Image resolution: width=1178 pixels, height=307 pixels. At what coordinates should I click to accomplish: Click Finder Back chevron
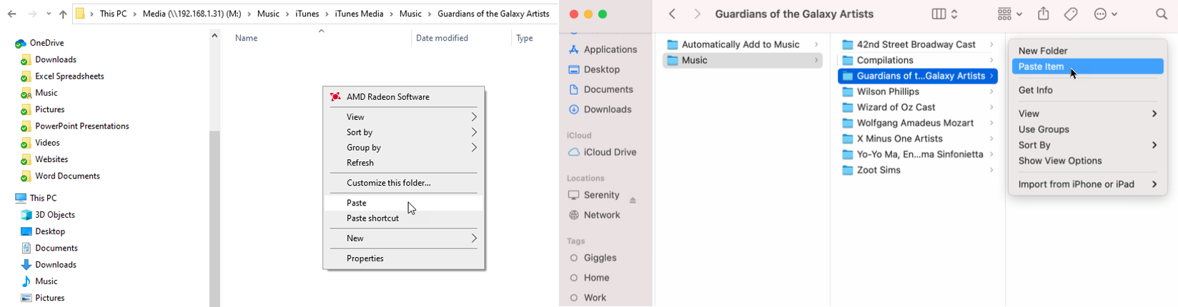[672, 14]
